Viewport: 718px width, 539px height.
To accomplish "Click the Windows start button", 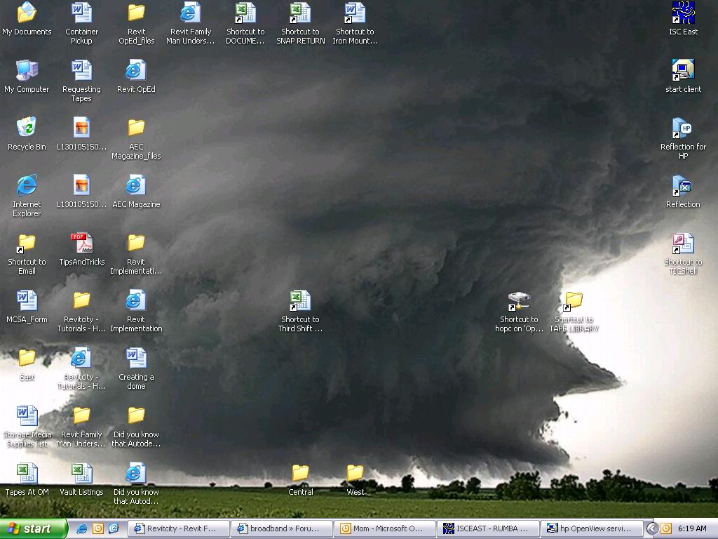I will click(x=34, y=528).
